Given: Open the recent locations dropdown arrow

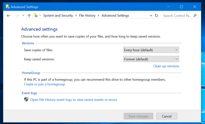Looking at the screenshot, I should (23, 15).
